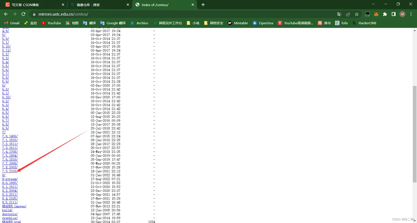Screen dimensions: 417x223
Task: Open the 监控 bookmark
Action: 30,23
